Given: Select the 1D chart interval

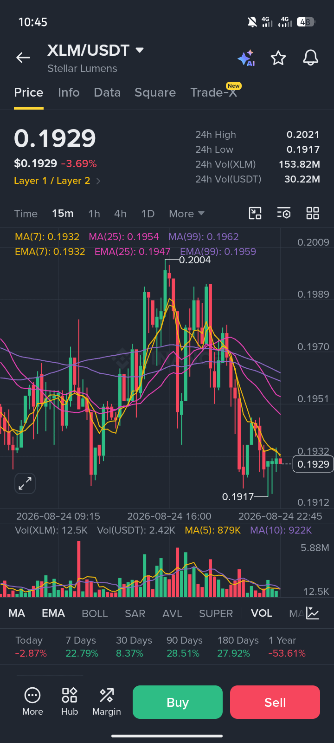Looking at the screenshot, I should [x=148, y=214].
